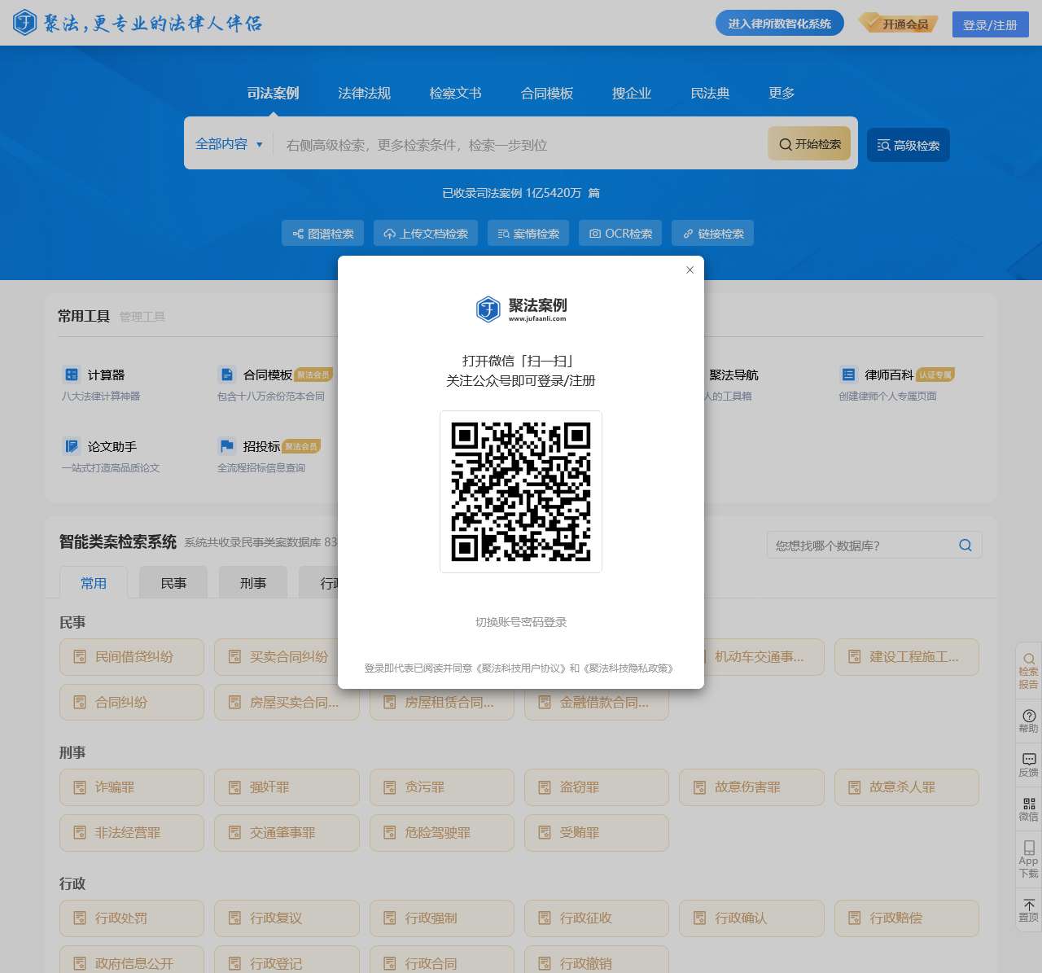The width and height of the screenshot is (1042, 973).
Task: Click the database search magnifier icon
Action: click(x=965, y=546)
